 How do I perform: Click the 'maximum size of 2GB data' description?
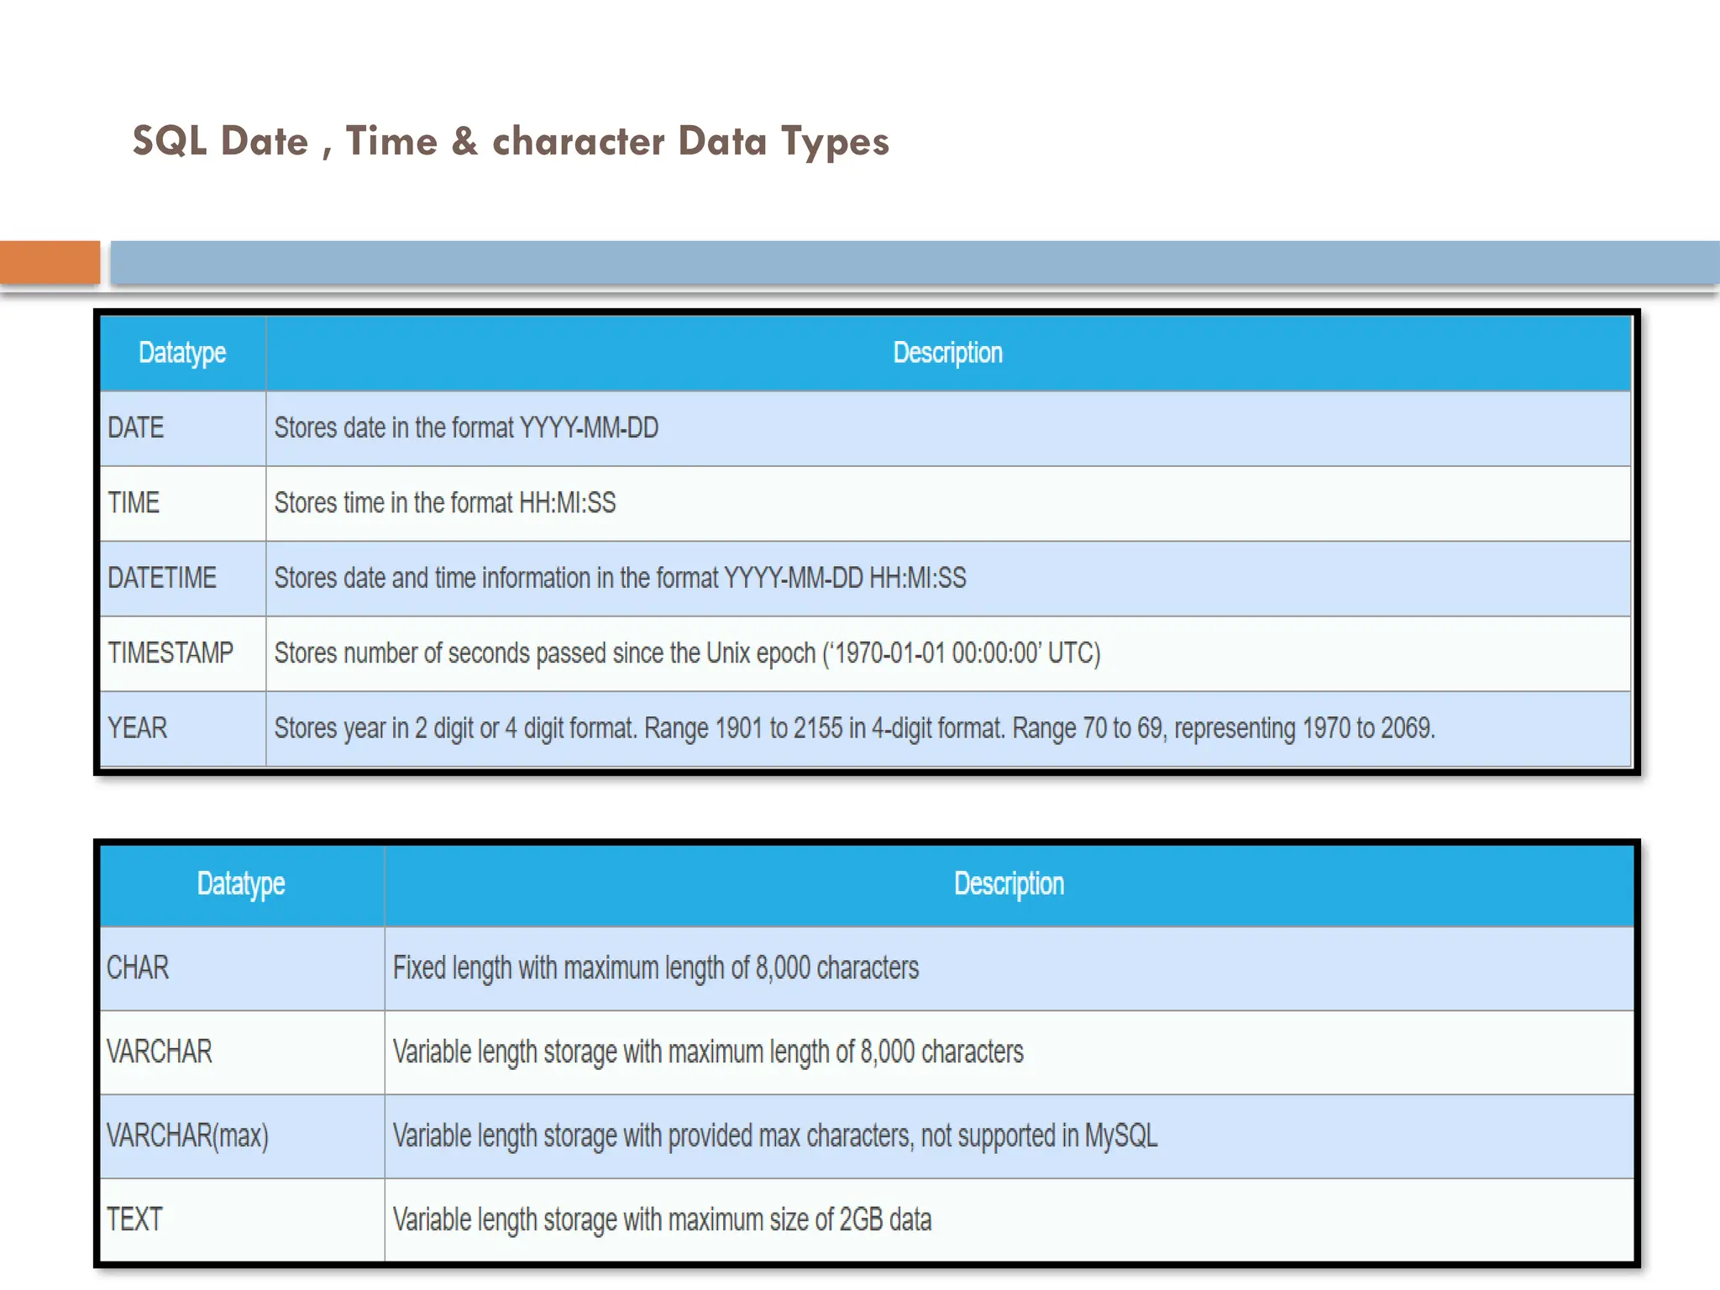(x=662, y=1219)
